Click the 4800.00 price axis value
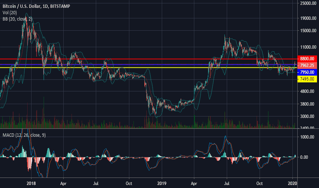 [307, 91]
